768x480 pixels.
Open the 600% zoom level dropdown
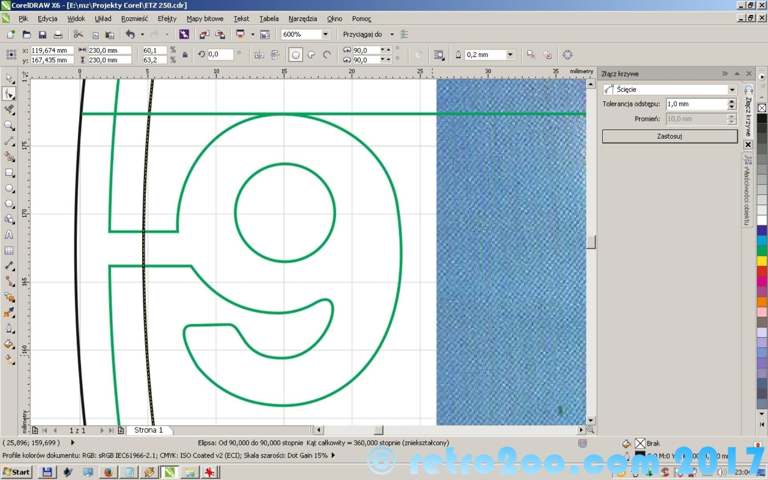[x=325, y=34]
